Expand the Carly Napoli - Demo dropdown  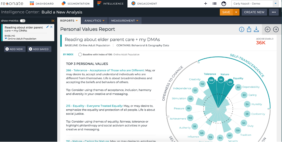[275, 4]
